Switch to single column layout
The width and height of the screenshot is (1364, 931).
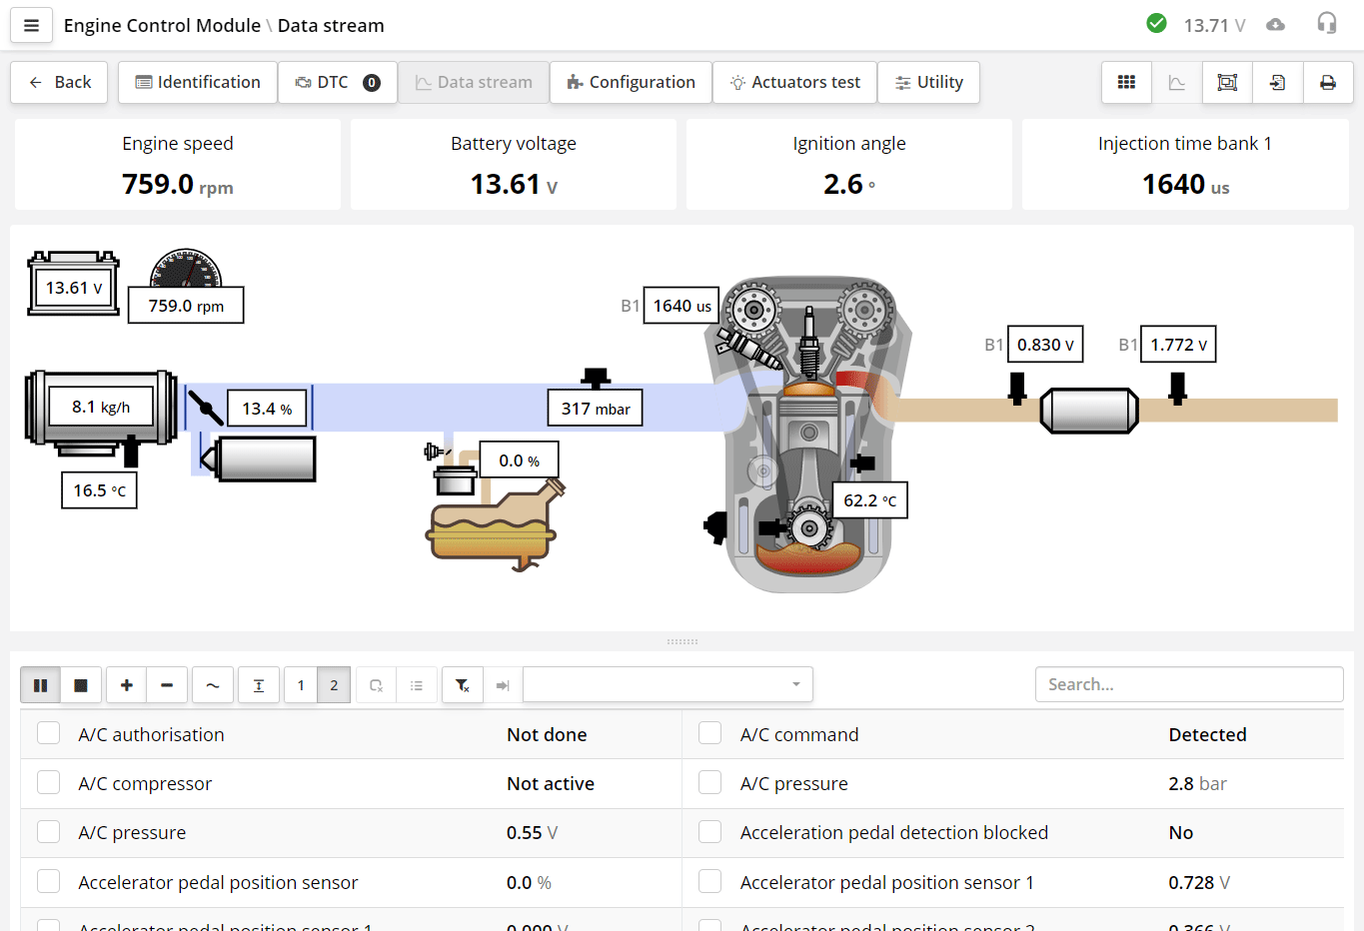(x=301, y=685)
